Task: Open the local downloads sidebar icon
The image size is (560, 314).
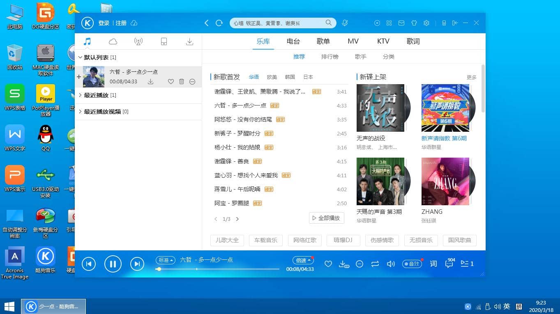Action: click(x=189, y=41)
